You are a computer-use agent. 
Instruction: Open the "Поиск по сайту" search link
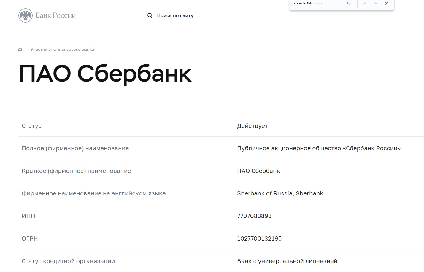click(175, 15)
